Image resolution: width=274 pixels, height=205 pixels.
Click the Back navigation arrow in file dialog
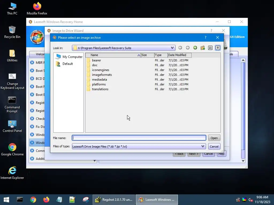180,48
